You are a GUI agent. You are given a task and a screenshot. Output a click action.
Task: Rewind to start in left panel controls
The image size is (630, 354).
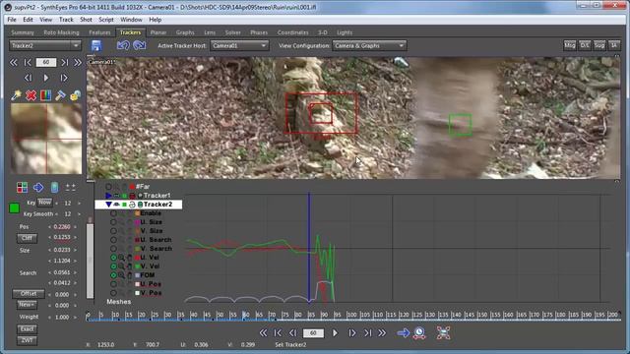click(14, 62)
